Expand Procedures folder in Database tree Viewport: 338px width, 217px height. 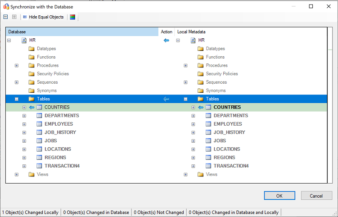coord(17,65)
